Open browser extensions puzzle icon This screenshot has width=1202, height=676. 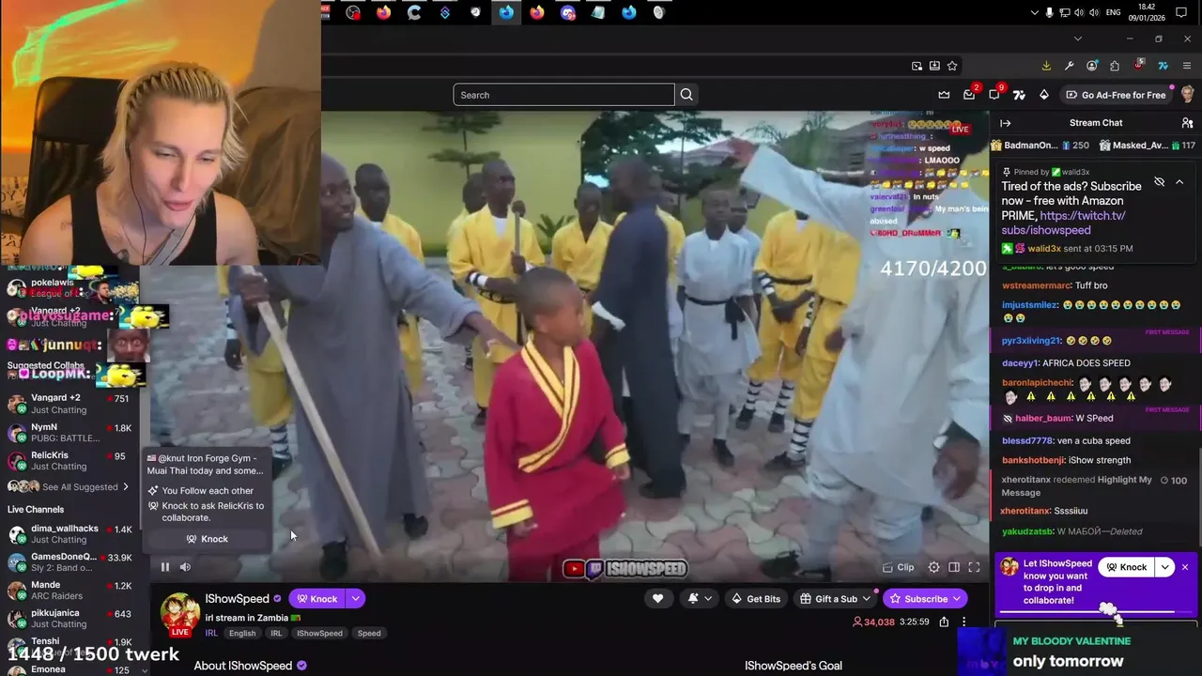(x=1115, y=66)
